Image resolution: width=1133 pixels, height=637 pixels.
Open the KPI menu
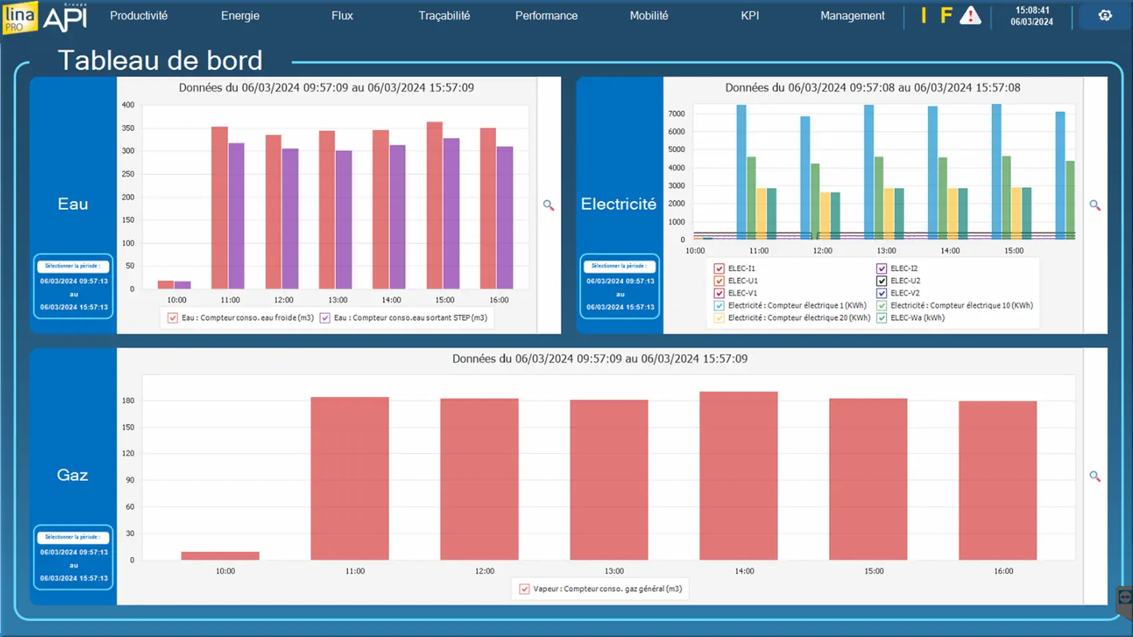point(750,15)
